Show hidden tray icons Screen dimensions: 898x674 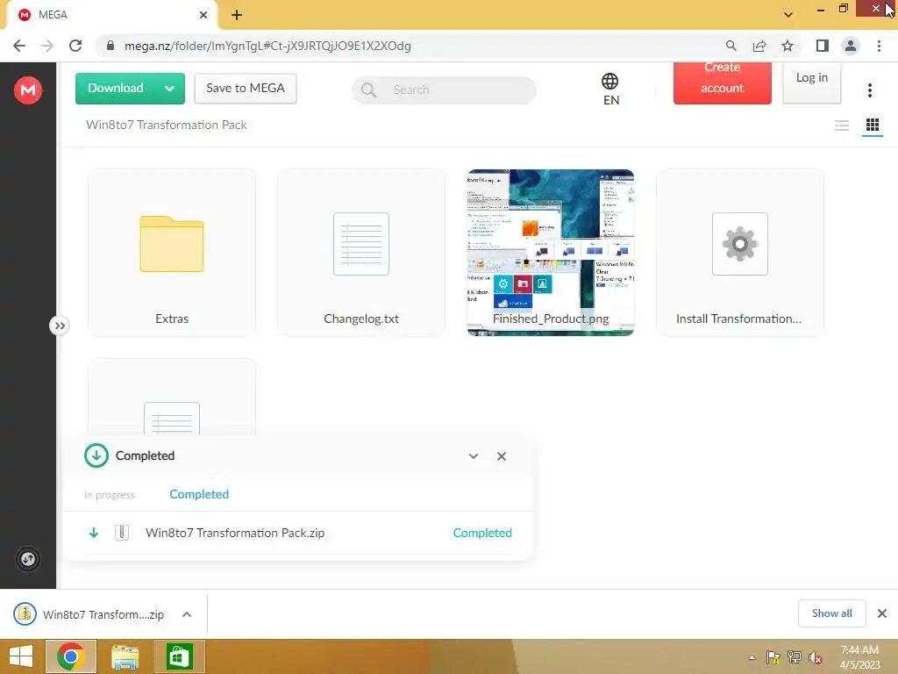[752, 657]
